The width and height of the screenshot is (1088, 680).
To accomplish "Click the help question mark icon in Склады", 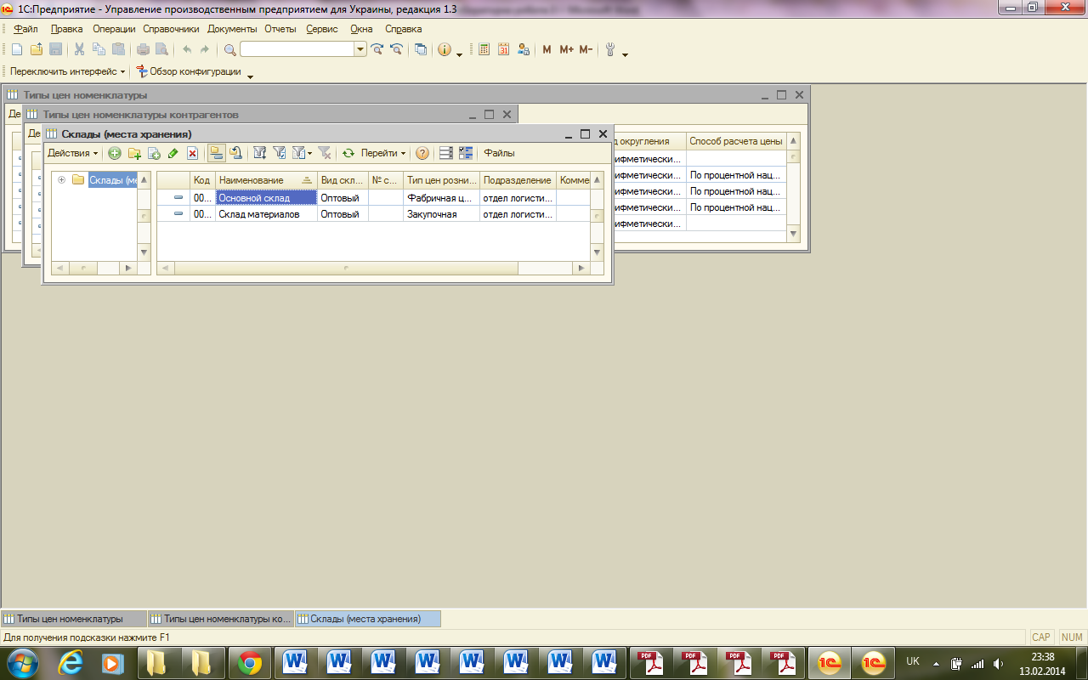I will 422,153.
